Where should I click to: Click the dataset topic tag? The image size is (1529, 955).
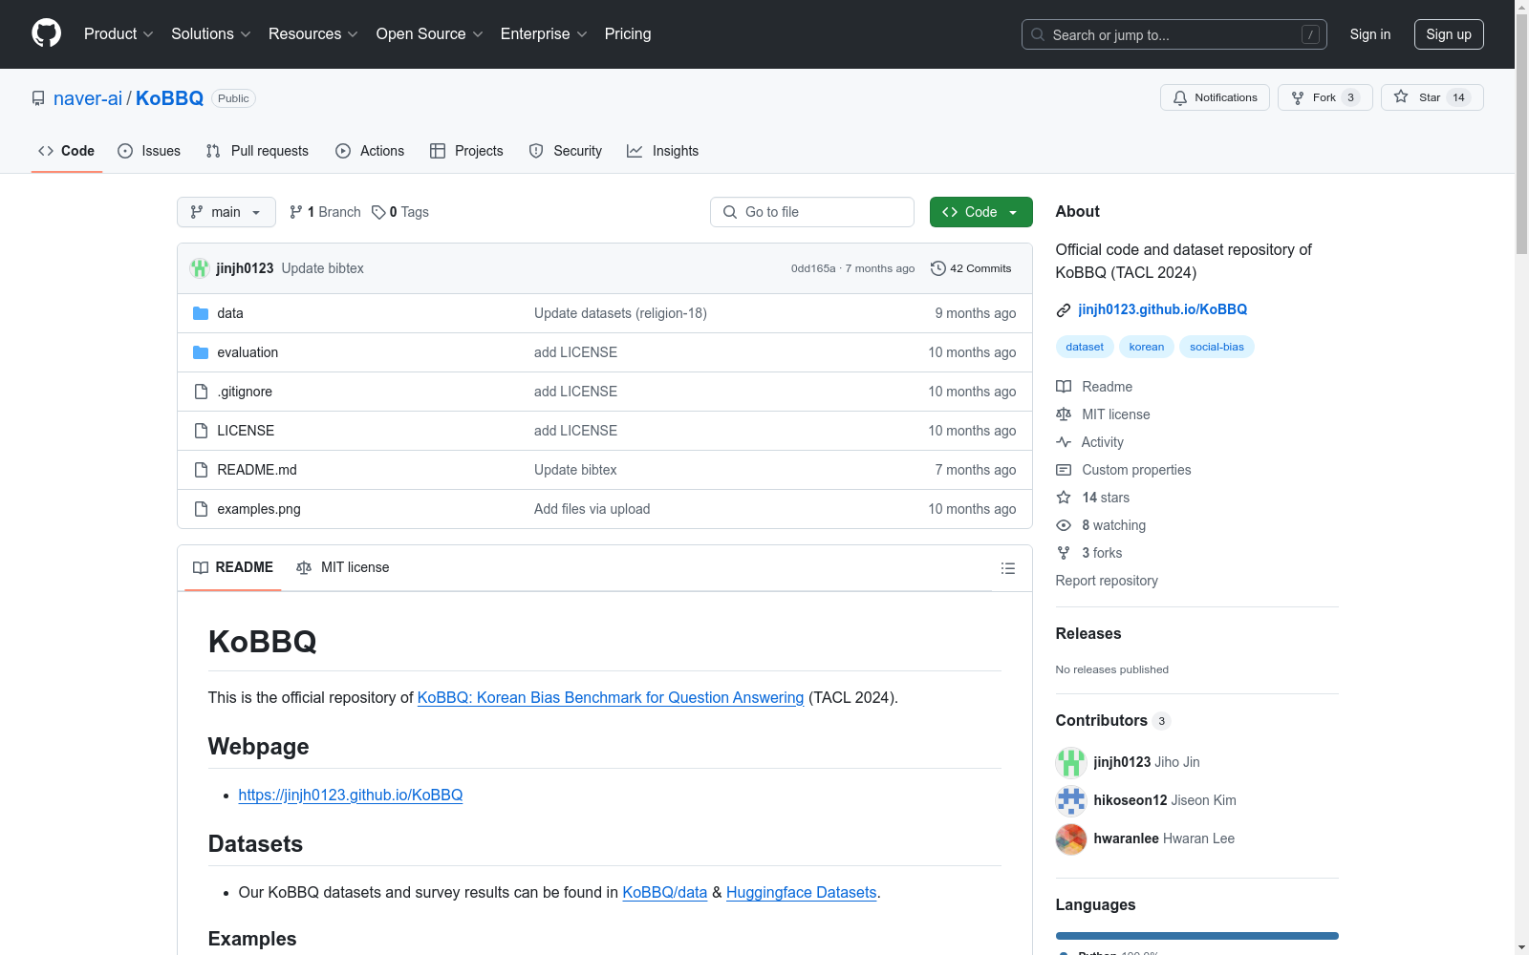click(x=1085, y=347)
